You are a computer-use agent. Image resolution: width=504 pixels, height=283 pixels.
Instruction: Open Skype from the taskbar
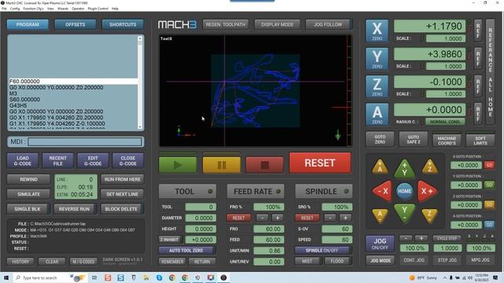coord(159,277)
